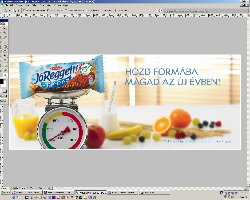Image resolution: width=250 pixels, height=200 pixels.
Task: Open Internet Explorer from Quick Launch
Action: tap(13, 197)
